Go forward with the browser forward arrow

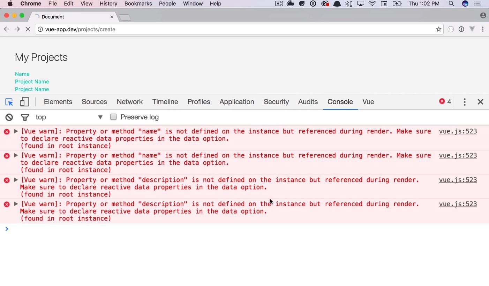pyautogui.click(x=17, y=29)
